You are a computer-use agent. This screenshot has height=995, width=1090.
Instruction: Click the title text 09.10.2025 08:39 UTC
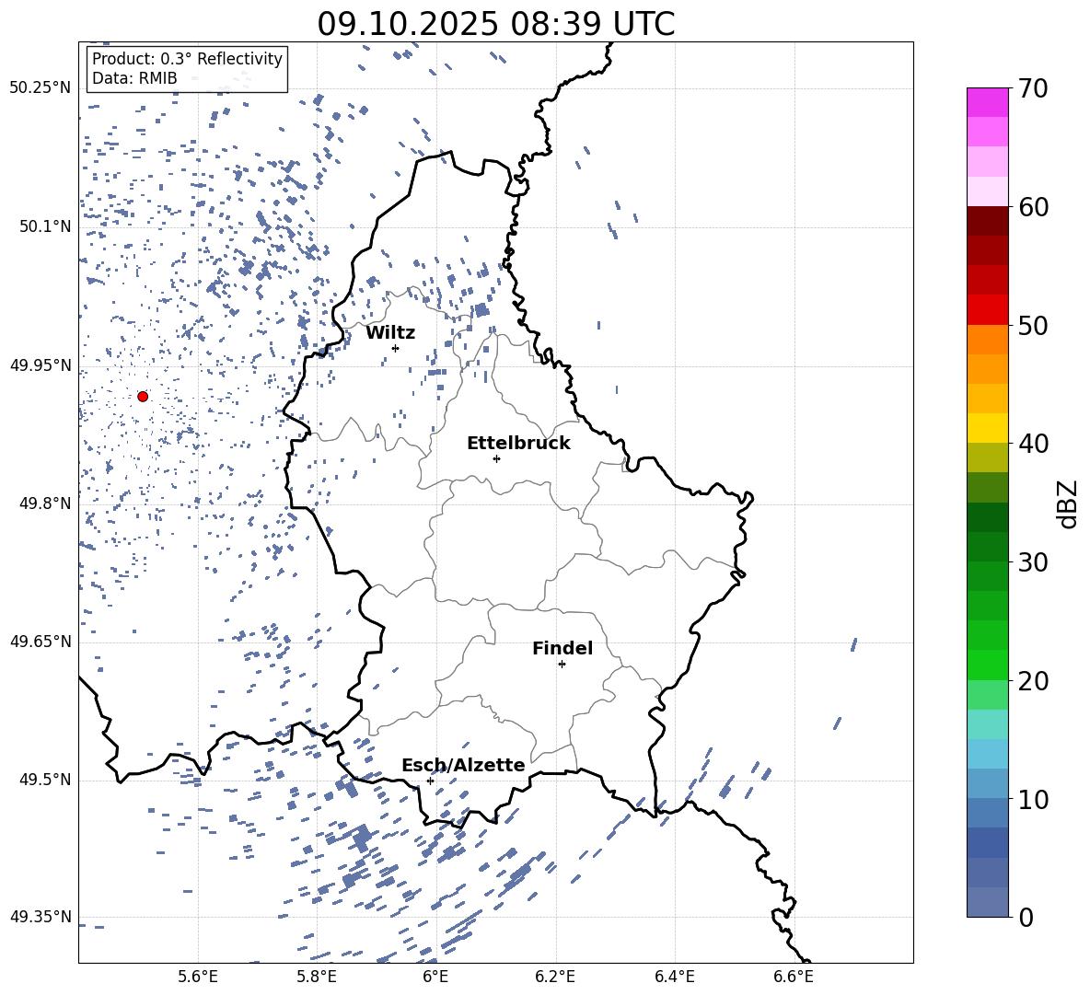pyautogui.click(x=495, y=24)
